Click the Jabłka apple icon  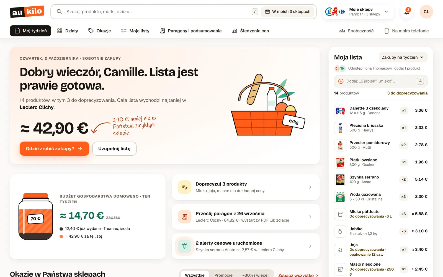[x=340, y=231]
